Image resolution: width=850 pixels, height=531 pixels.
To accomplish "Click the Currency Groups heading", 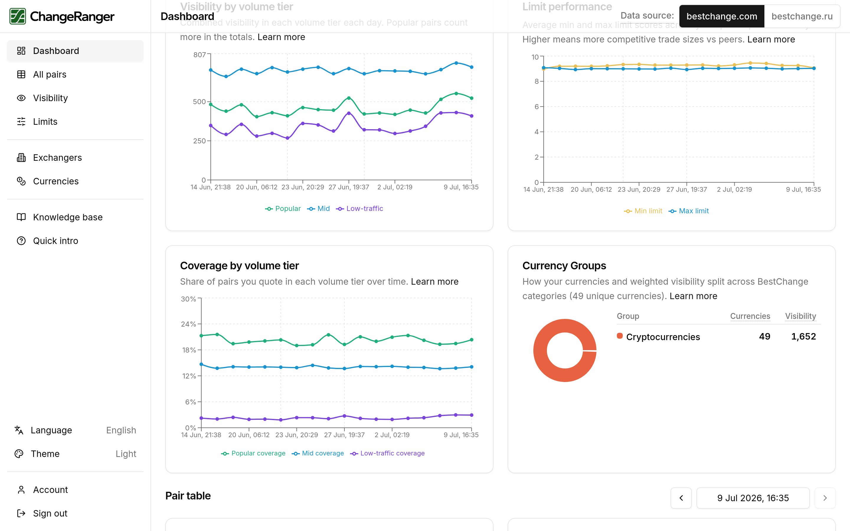I will coord(564,265).
